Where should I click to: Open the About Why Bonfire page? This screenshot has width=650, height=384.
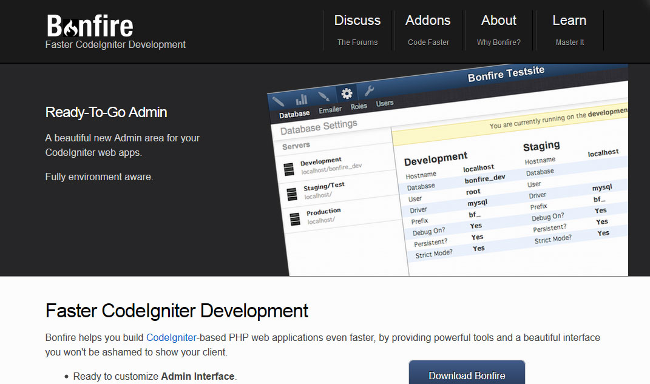498,30
